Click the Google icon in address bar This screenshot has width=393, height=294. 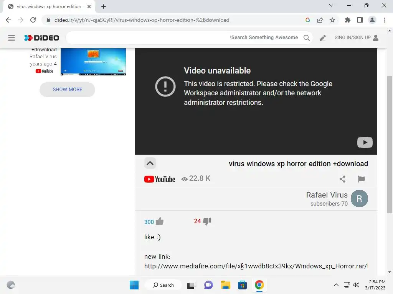(x=308, y=20)
